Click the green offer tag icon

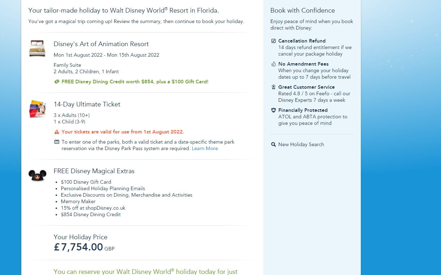pyautogui.click(x=57, y=82)
